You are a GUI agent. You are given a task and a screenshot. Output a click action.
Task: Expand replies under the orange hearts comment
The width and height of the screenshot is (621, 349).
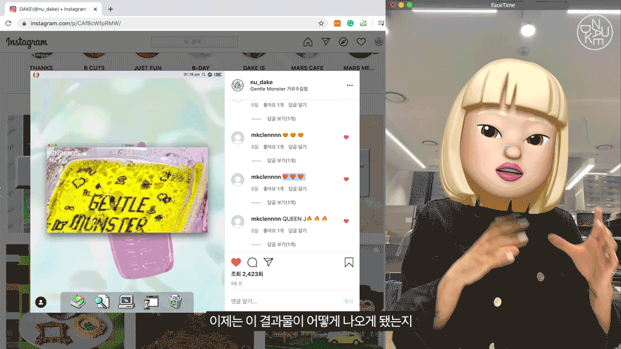tap(281, 202)
